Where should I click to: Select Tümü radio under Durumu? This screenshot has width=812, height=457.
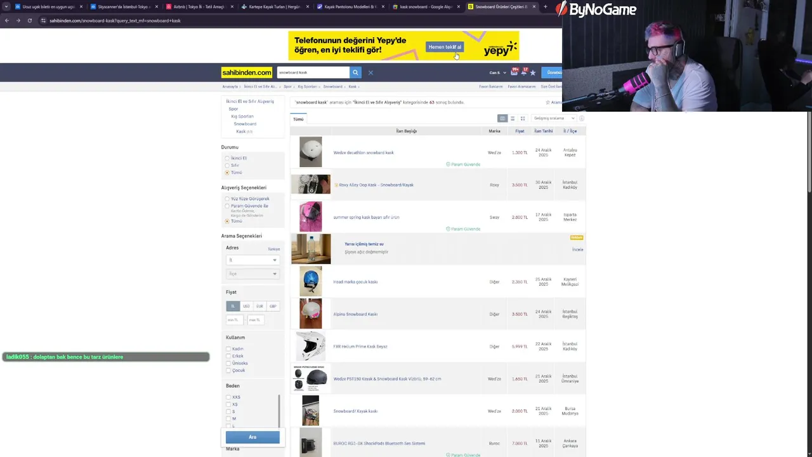pos(227,173)
